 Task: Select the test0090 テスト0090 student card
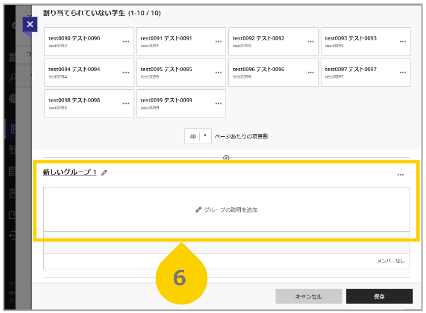89,41
